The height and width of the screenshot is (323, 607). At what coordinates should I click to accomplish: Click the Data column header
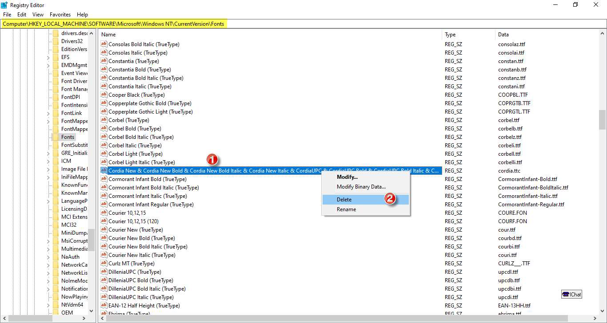click(503, 35)
